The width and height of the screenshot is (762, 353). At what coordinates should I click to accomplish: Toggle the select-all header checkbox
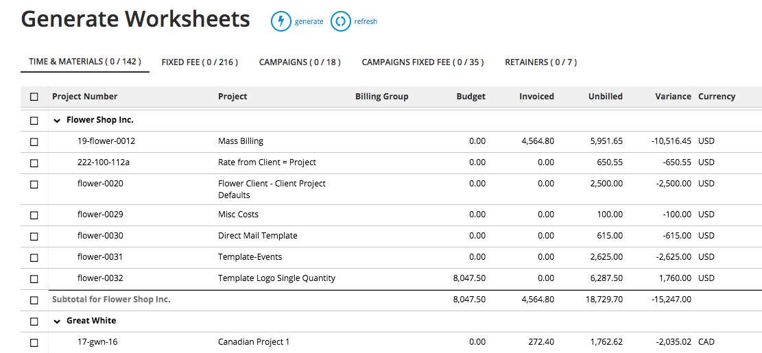(x=34, y=97)
